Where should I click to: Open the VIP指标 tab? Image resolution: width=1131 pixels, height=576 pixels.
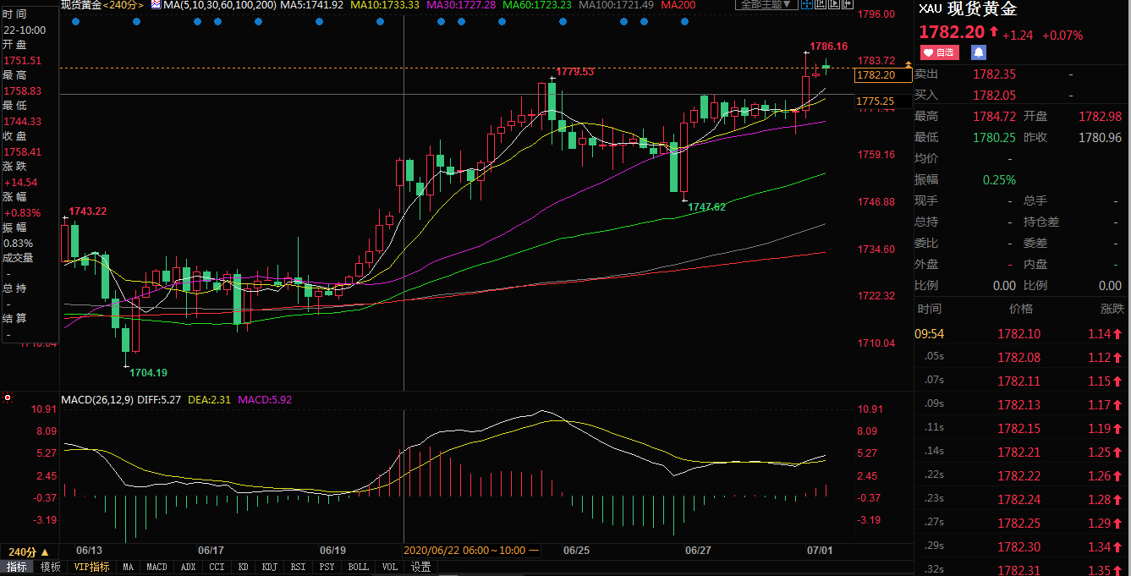91,567
